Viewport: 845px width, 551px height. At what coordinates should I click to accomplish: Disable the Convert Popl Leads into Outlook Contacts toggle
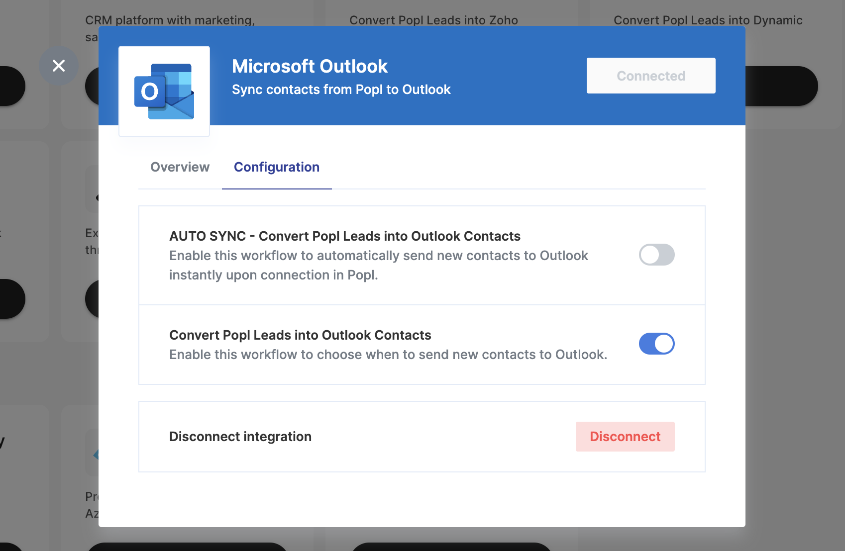click(657, 344)
